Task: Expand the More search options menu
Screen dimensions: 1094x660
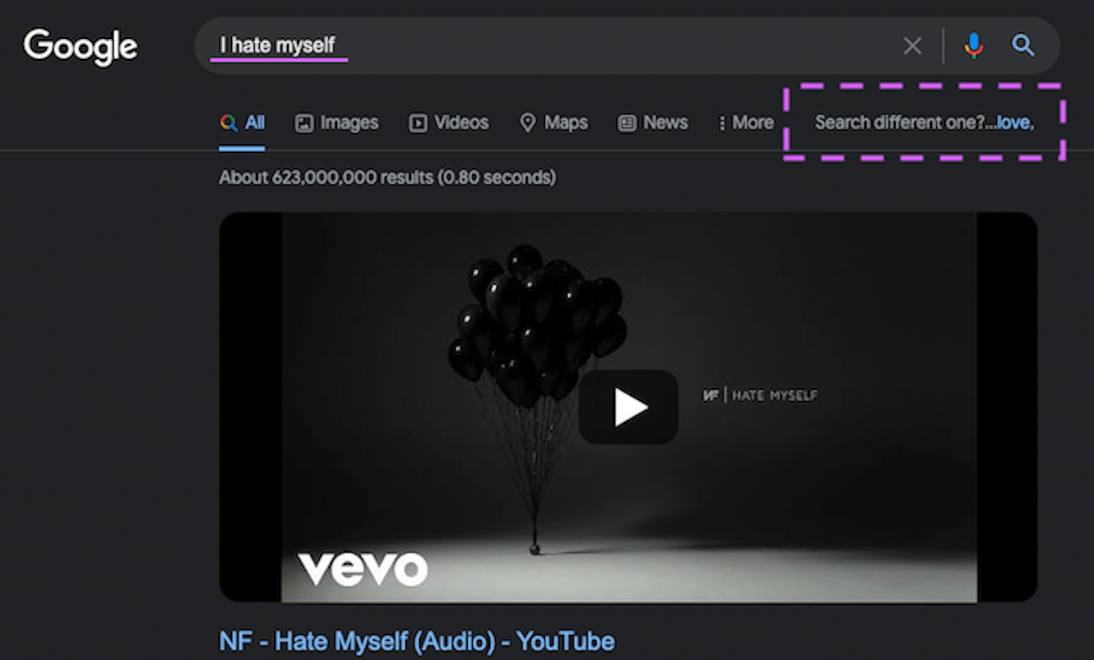Action: pyautogui.click(x=746, y=123)
